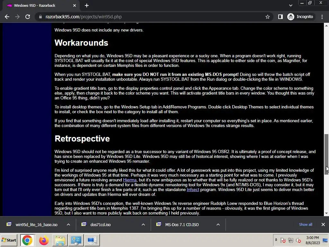Select the Windows 95D - Razorback tab
Image resolution: width=329 pixels, height=247 pixels.
tap(41, 5)
